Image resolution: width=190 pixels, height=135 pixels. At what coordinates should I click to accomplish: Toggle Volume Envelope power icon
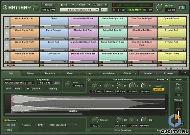[89, 80]
